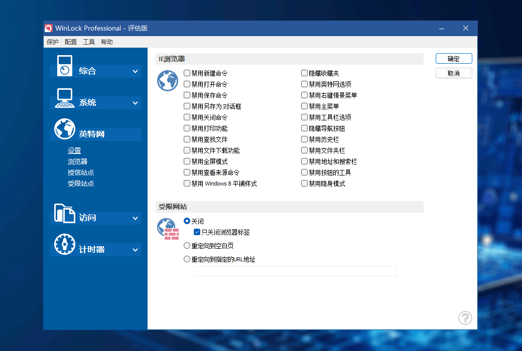The height and width of the screenshot is (351, 522).
Task: Tick 禁用主菜单 checkbox
Action: [304, 106]
